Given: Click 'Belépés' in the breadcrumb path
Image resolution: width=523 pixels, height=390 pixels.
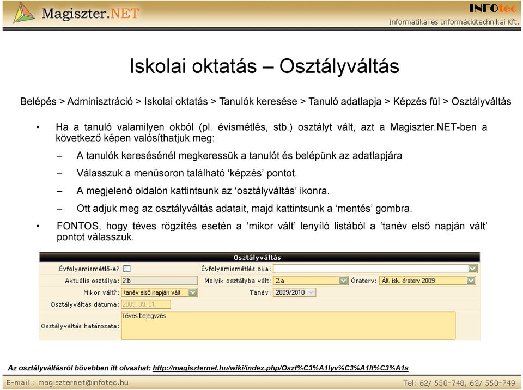Looking at the screenshot, I should coord(38,101).
